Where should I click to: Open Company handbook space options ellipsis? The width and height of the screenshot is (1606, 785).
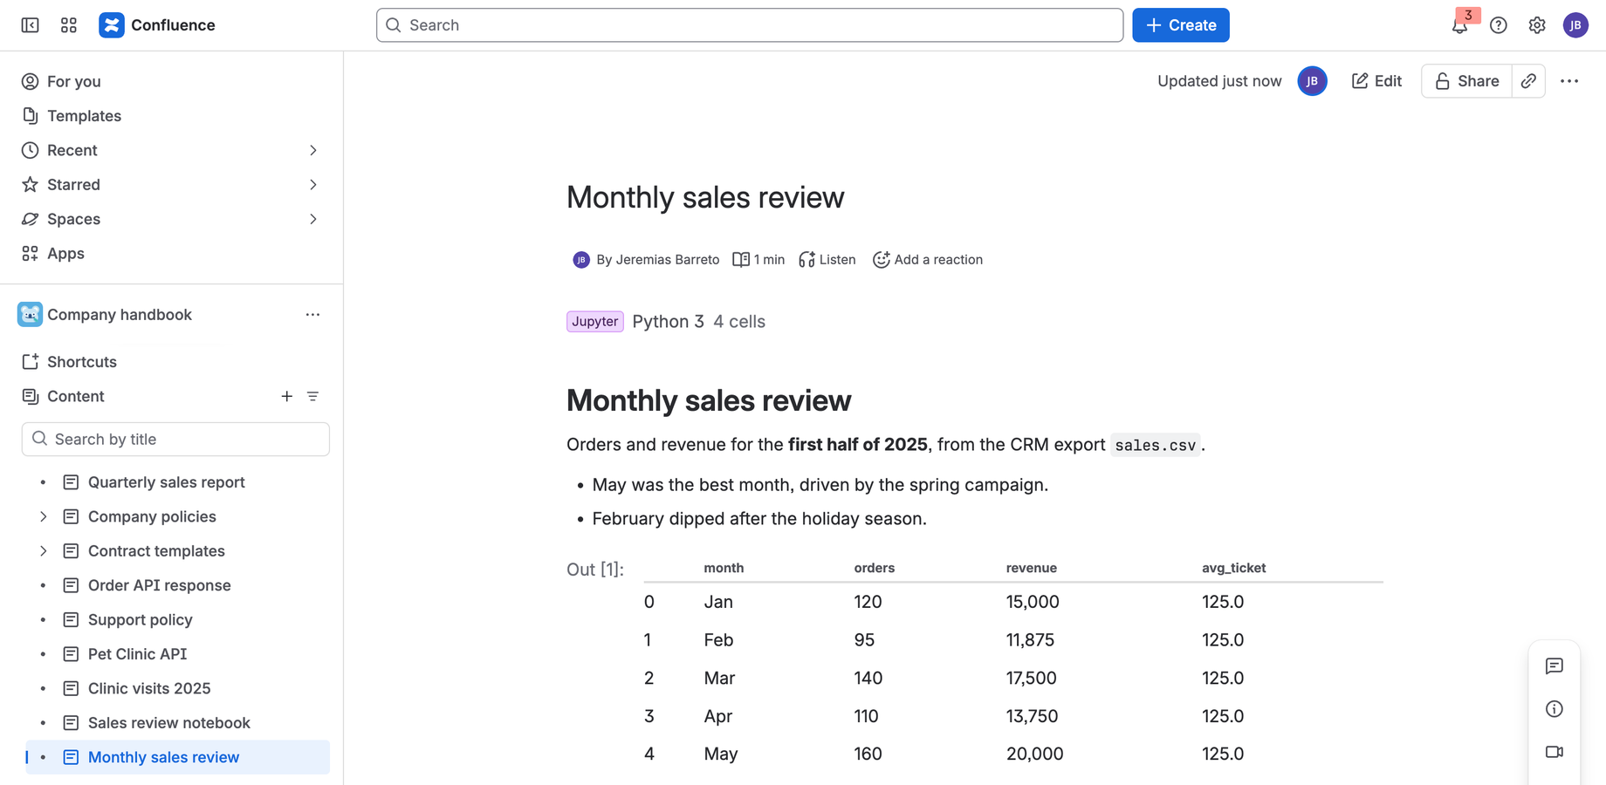coord(312,315)
